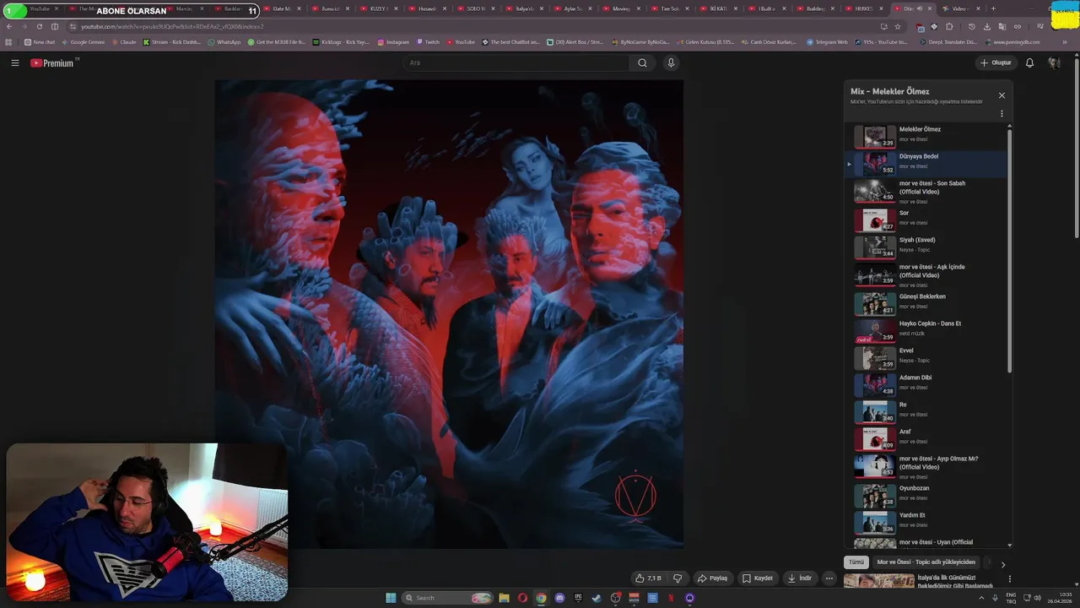The image size is (1080, 608).
Task: Close the Mix playlist panel
Action: 1002,95
